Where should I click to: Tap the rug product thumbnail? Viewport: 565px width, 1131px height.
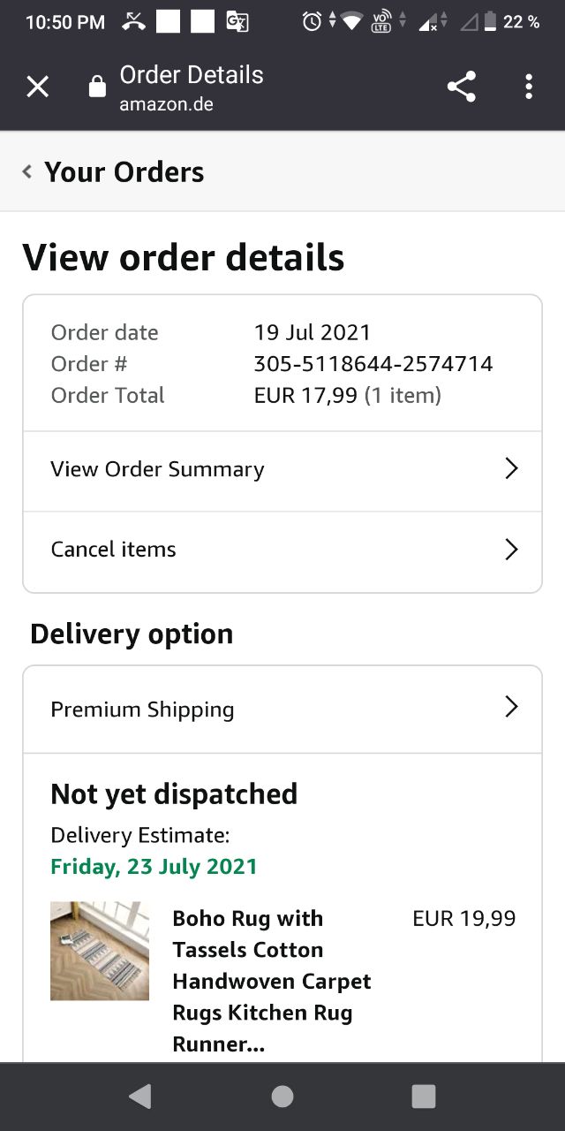click(100, 951)
